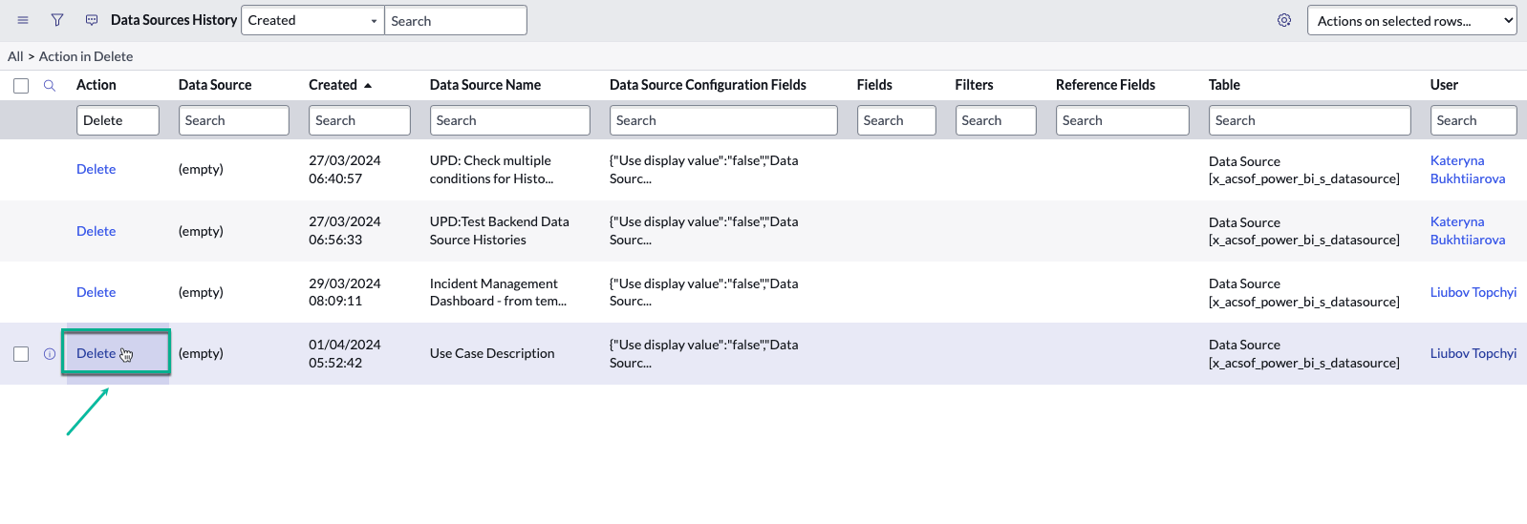This screenshot has height=524, width=1527.
Task: Click the column search magnifier icon
Action: pyautogui.click(x=50, y=86)
